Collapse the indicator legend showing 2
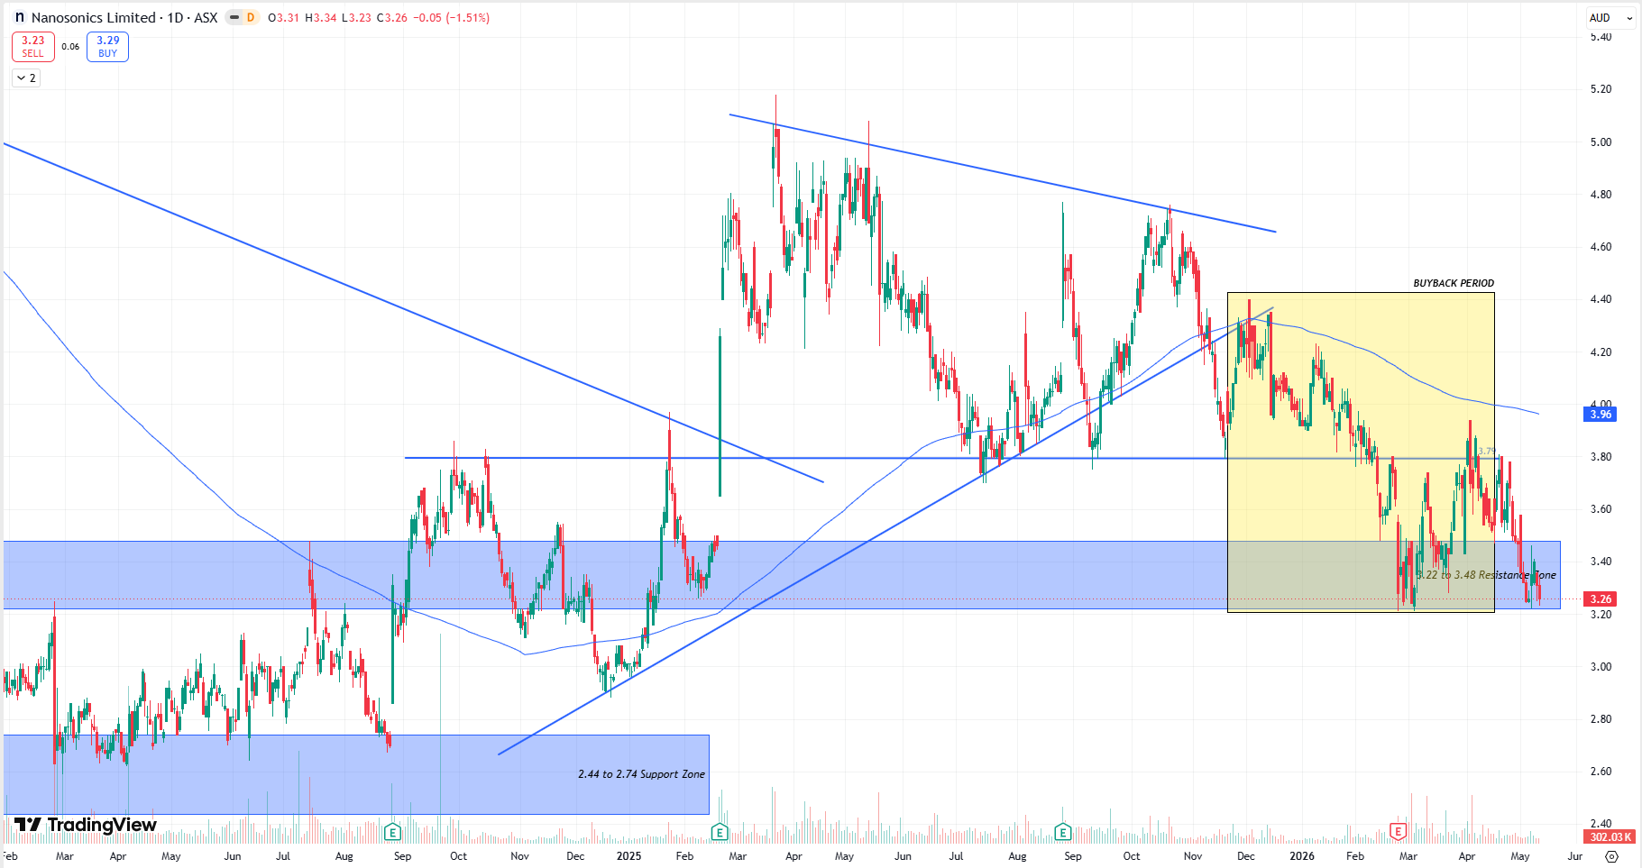Screen dimensions: 1642x868 pyautogui.click(x=26, y=78)
